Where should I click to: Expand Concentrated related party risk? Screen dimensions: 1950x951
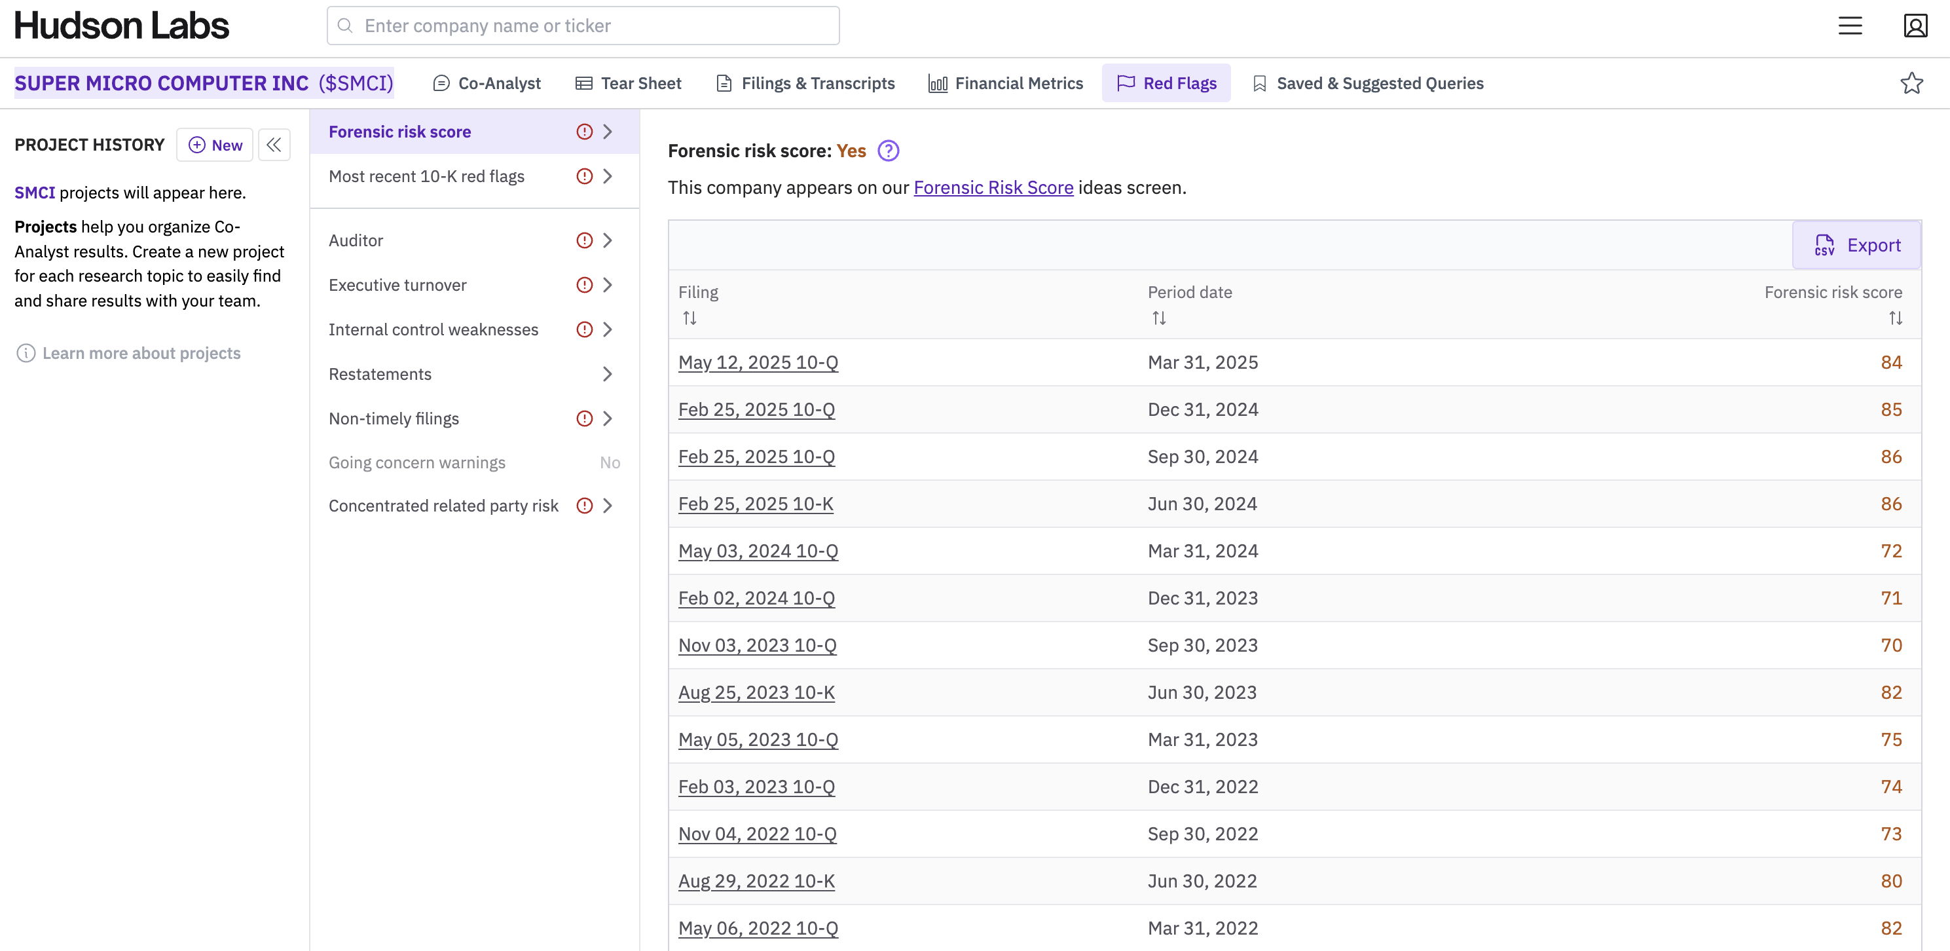[x=607, y=506]
